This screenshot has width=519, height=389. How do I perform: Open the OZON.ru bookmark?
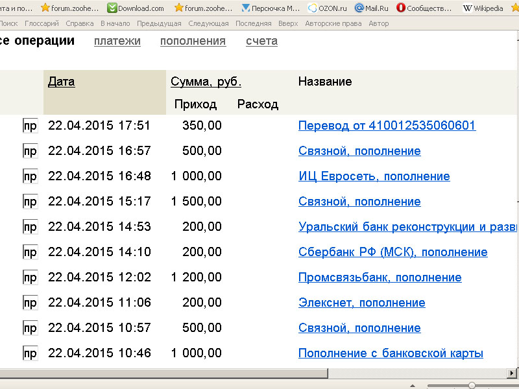328,8
